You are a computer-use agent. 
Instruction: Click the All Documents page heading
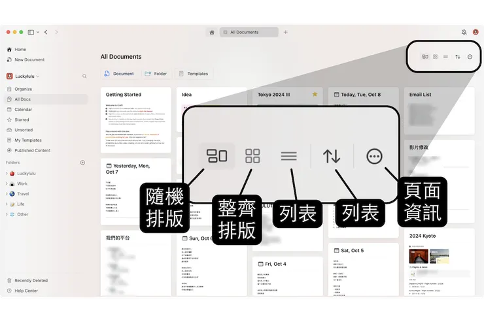[x=121, y=57]
